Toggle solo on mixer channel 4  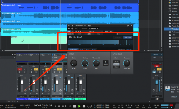click(59, 69)
